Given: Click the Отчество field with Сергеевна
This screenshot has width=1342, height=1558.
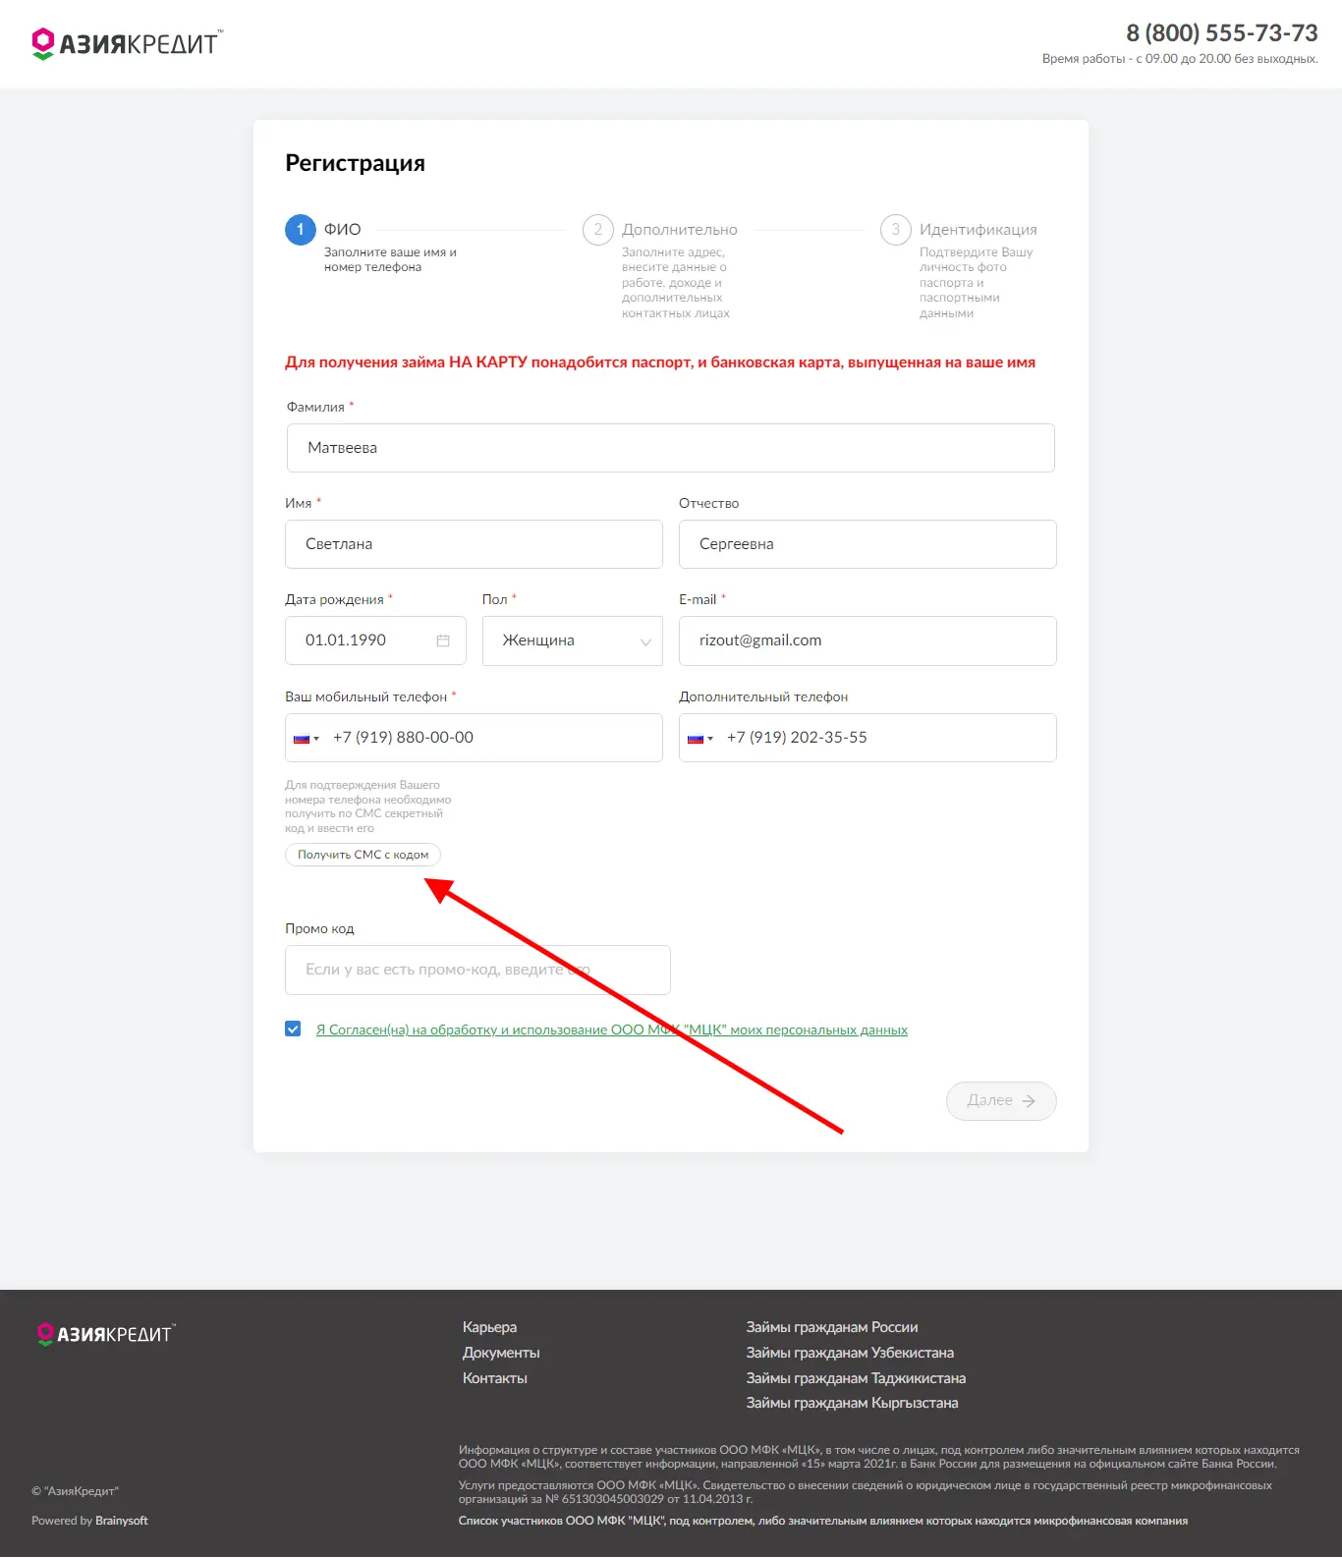Looking at the screenshot, I should (x=867, y=544).
